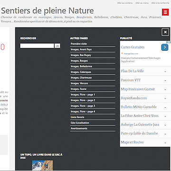Screen dimensions: 171x171
Task: View Images, Calanques page
Action: click(x=93, y=72)
